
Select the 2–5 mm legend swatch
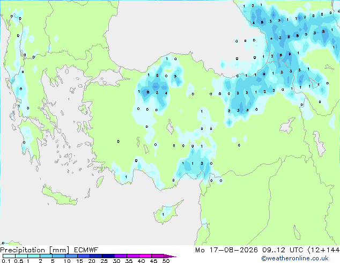46,256
